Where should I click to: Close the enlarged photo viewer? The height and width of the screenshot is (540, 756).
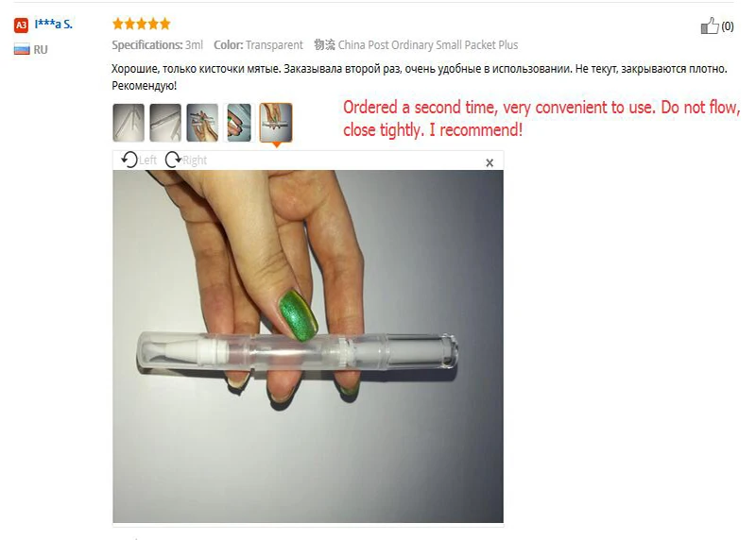pos(490,162)
